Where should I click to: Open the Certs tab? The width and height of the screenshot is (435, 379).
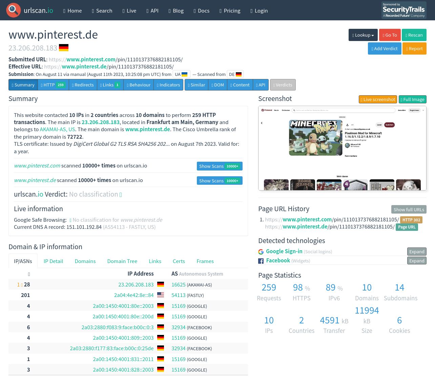pos(179,261)
